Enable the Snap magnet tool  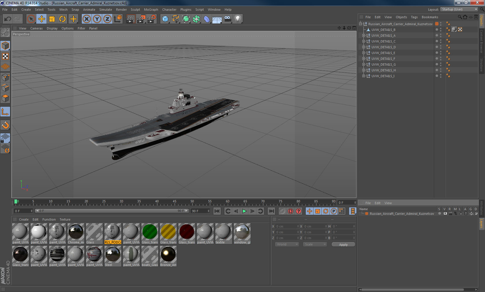pos(5,125)
